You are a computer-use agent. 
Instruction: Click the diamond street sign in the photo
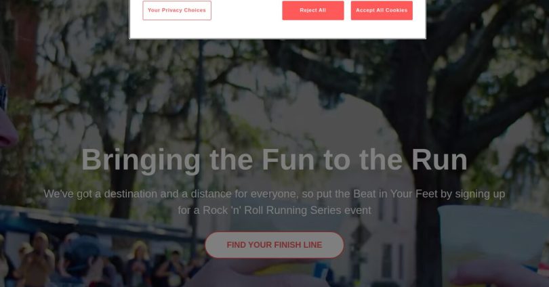[361, 236]
